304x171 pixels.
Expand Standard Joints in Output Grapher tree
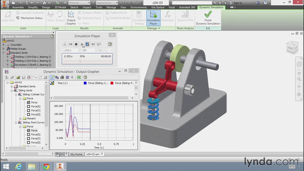tap(12, 86)
